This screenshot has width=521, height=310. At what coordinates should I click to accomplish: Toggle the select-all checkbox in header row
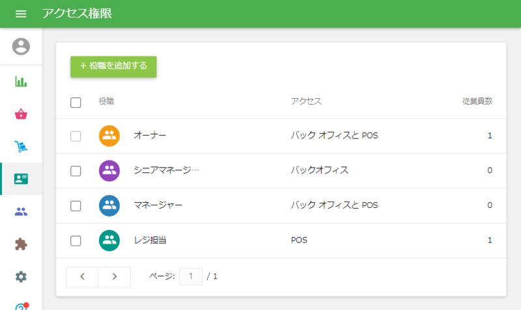[x=76, y=102]
